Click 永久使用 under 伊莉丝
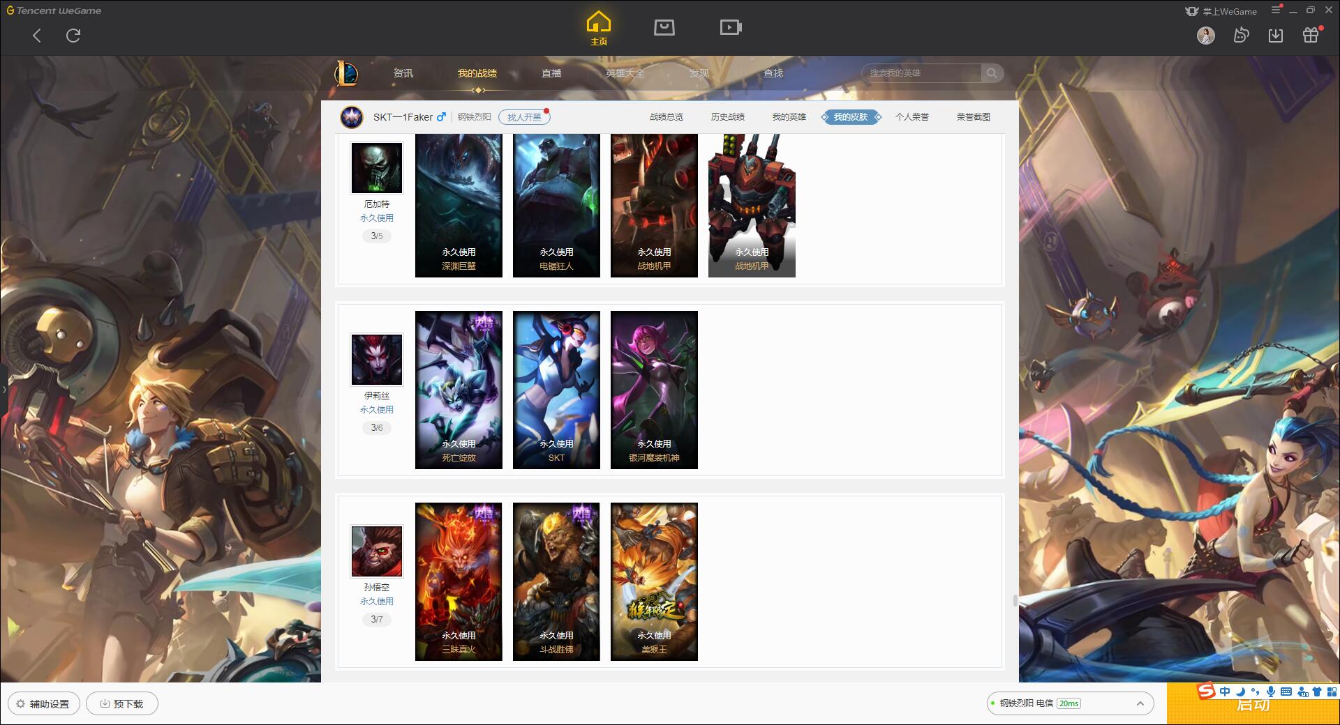This screenshot has width=1340, height=725. (x=377, y=410)
